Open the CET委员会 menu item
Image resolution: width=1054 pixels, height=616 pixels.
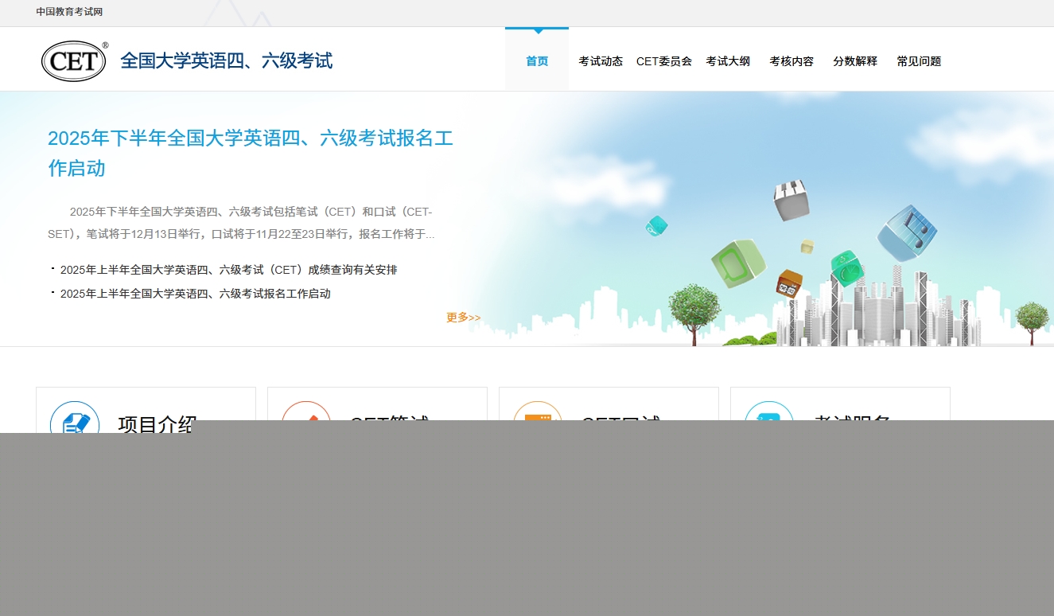664,61
